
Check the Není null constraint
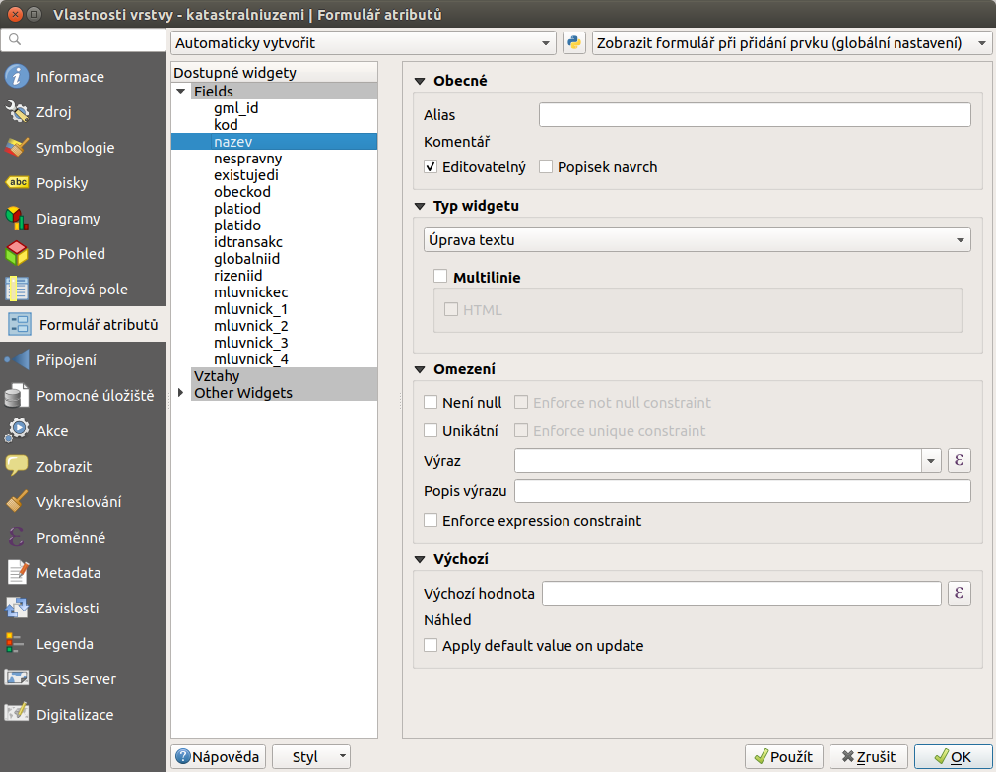(431, 402)
